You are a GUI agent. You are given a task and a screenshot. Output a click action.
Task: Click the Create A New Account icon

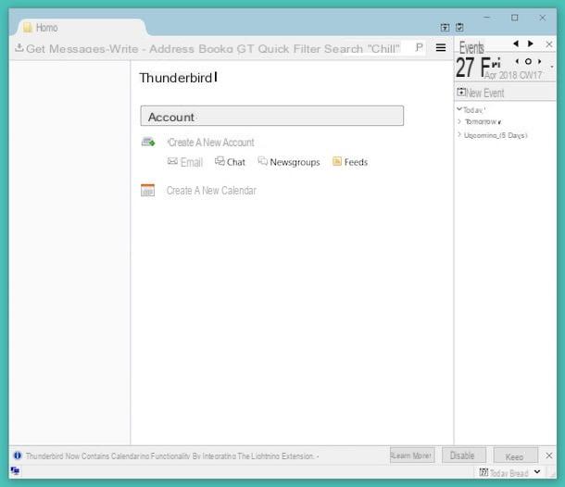point(148,142)
